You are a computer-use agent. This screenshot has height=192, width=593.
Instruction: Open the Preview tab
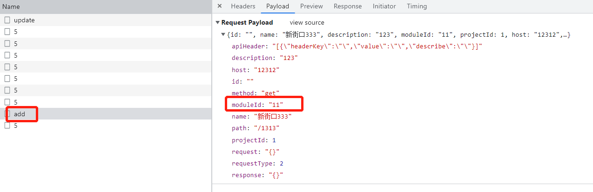[311, 6]
